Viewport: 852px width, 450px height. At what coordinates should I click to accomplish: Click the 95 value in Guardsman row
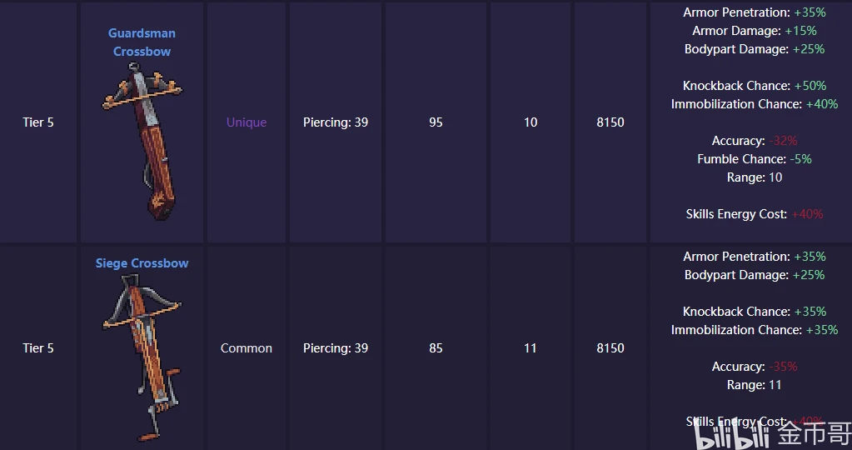[436, 122]
